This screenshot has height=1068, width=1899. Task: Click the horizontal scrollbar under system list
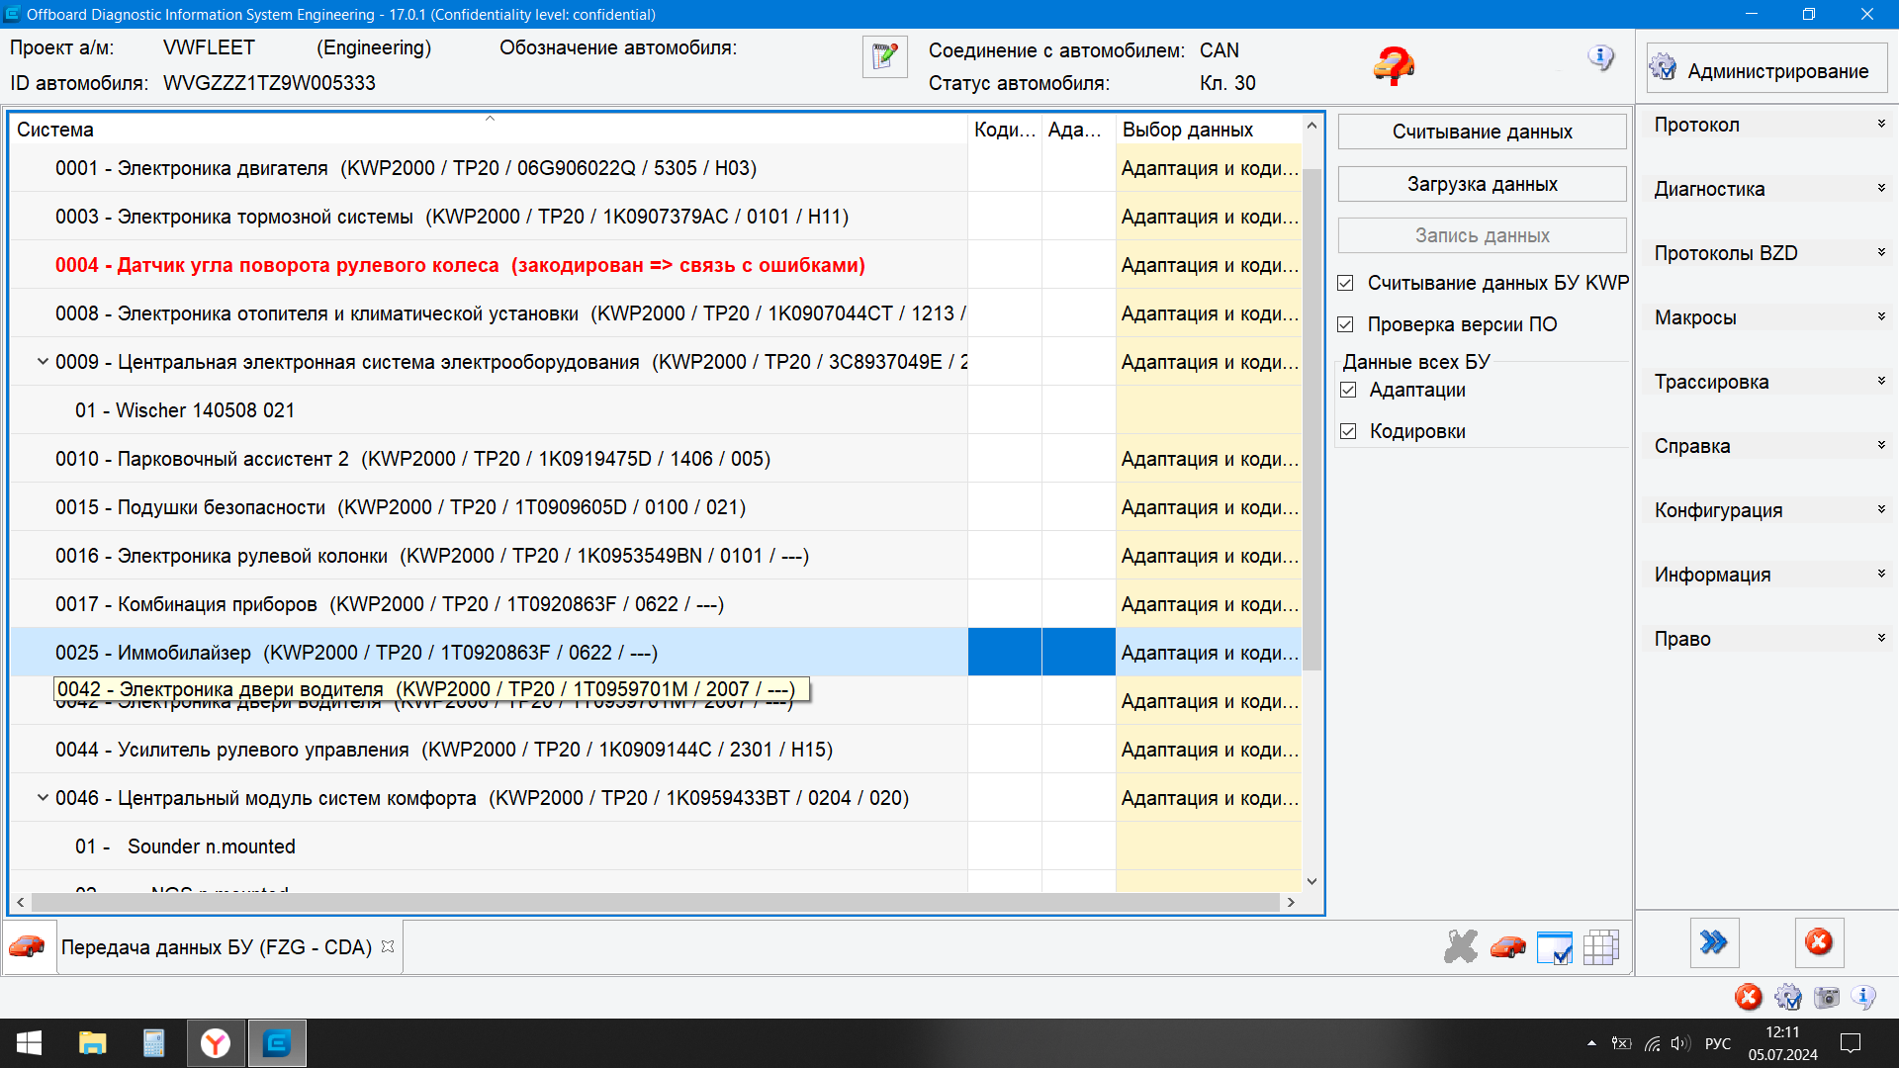pos(653,902)
